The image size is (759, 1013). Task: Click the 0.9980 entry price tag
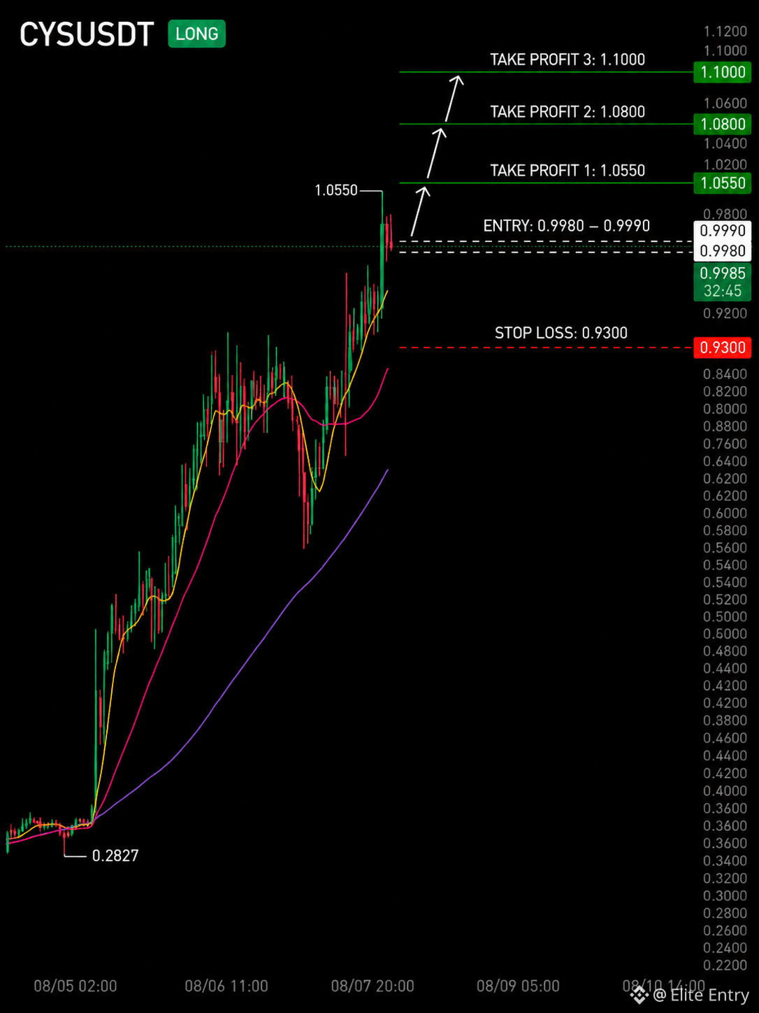(723, 250)
